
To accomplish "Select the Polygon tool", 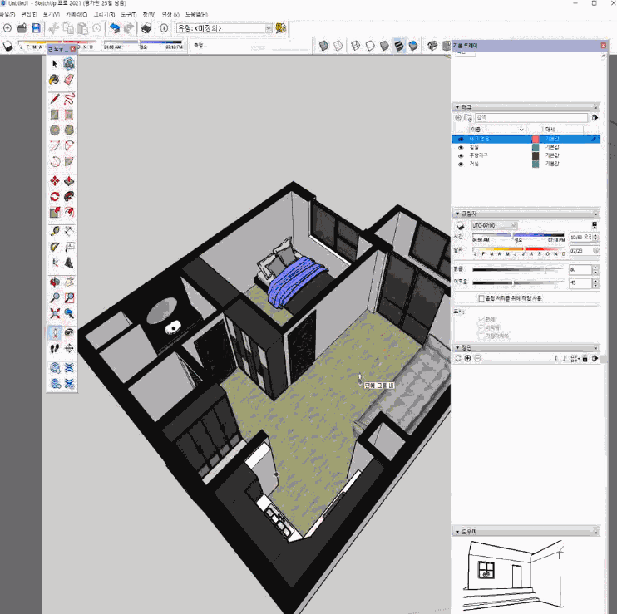I will (x=69, y=130).
